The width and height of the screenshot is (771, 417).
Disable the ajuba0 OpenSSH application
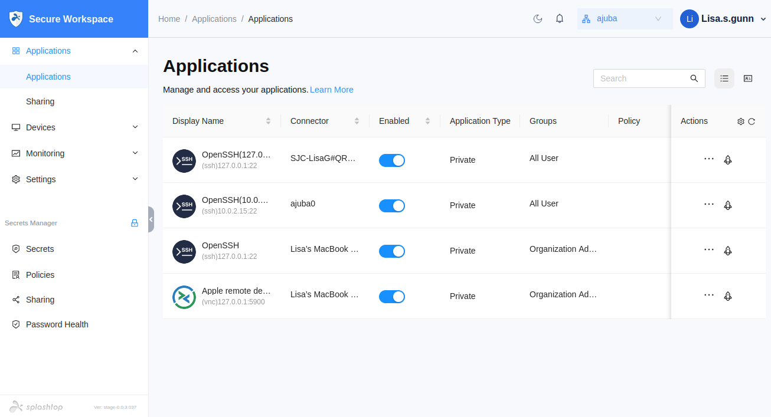click(x=392, y=206)
